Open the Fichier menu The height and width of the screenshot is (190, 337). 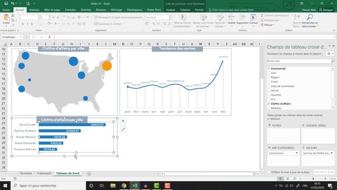[x=6, y=9]
